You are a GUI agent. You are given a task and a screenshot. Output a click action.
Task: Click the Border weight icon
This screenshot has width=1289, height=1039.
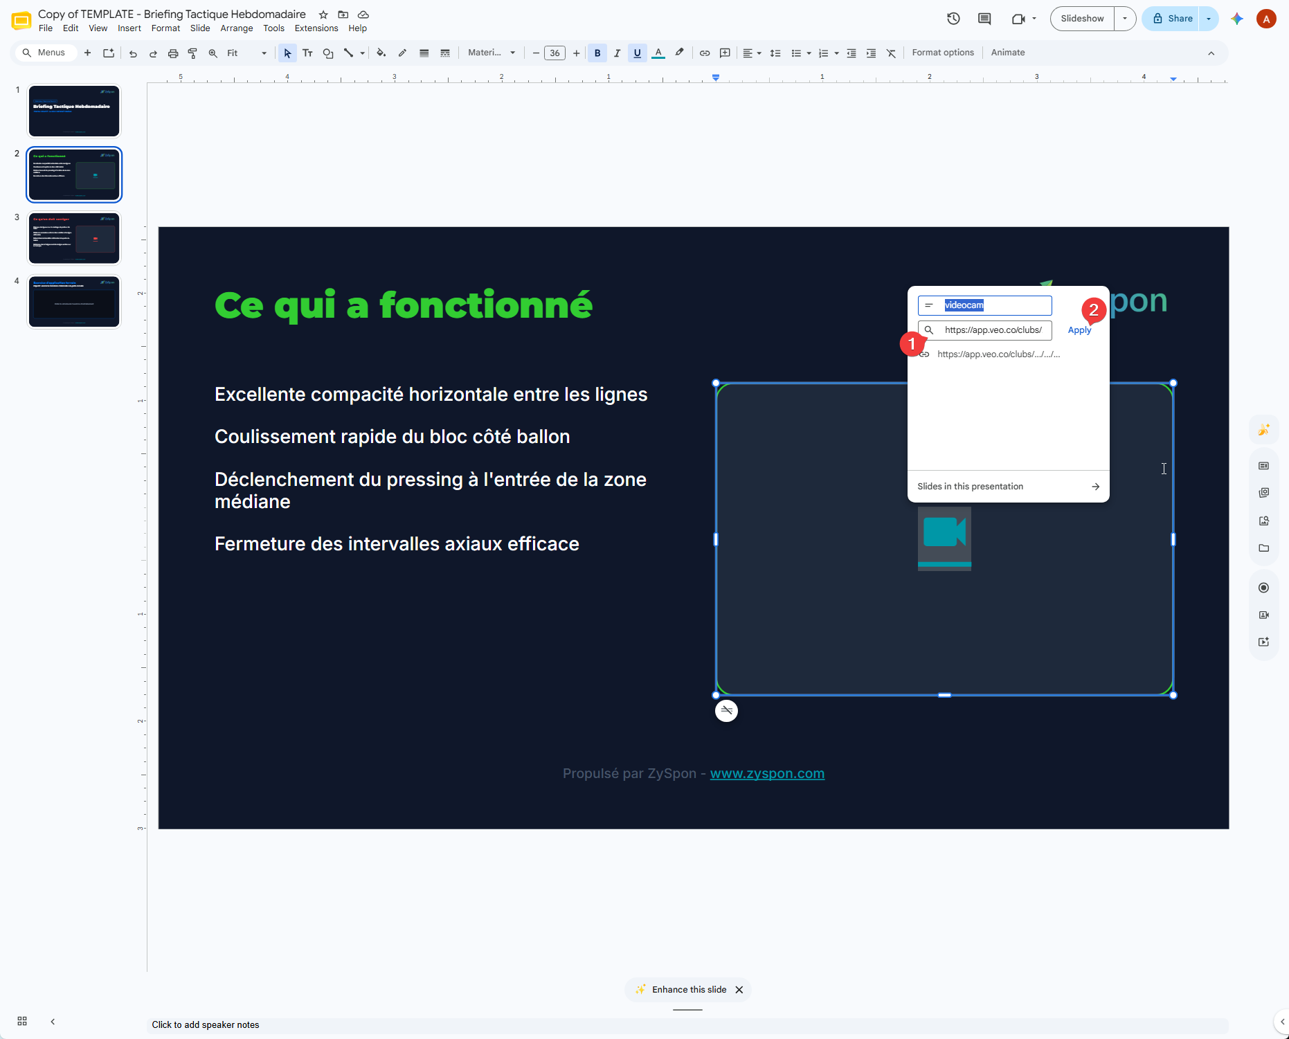point(424,53)
